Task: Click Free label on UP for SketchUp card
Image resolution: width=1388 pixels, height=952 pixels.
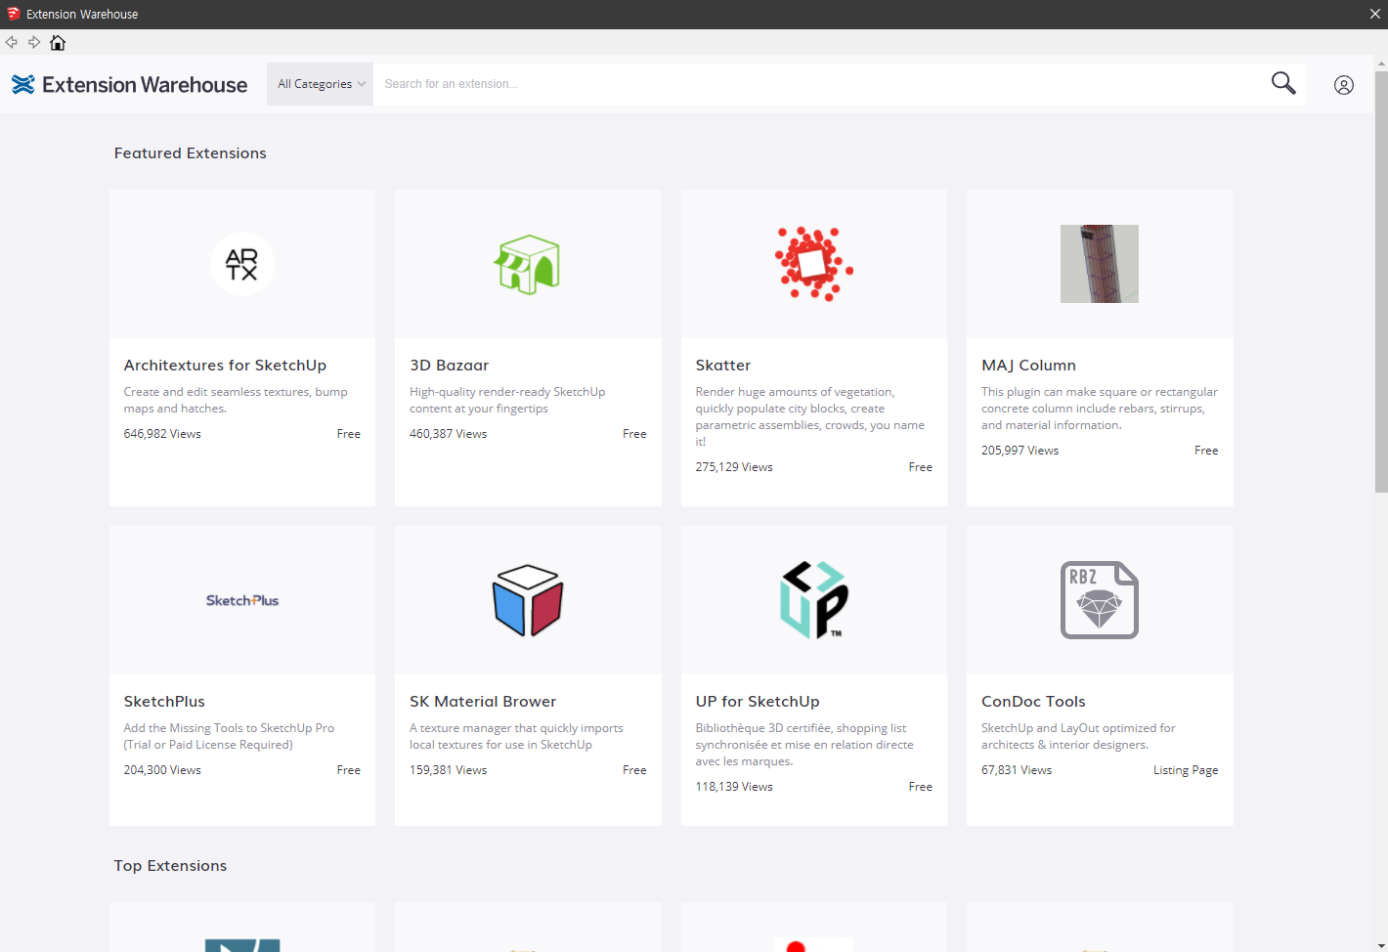Action: click(x=921, y=787)
